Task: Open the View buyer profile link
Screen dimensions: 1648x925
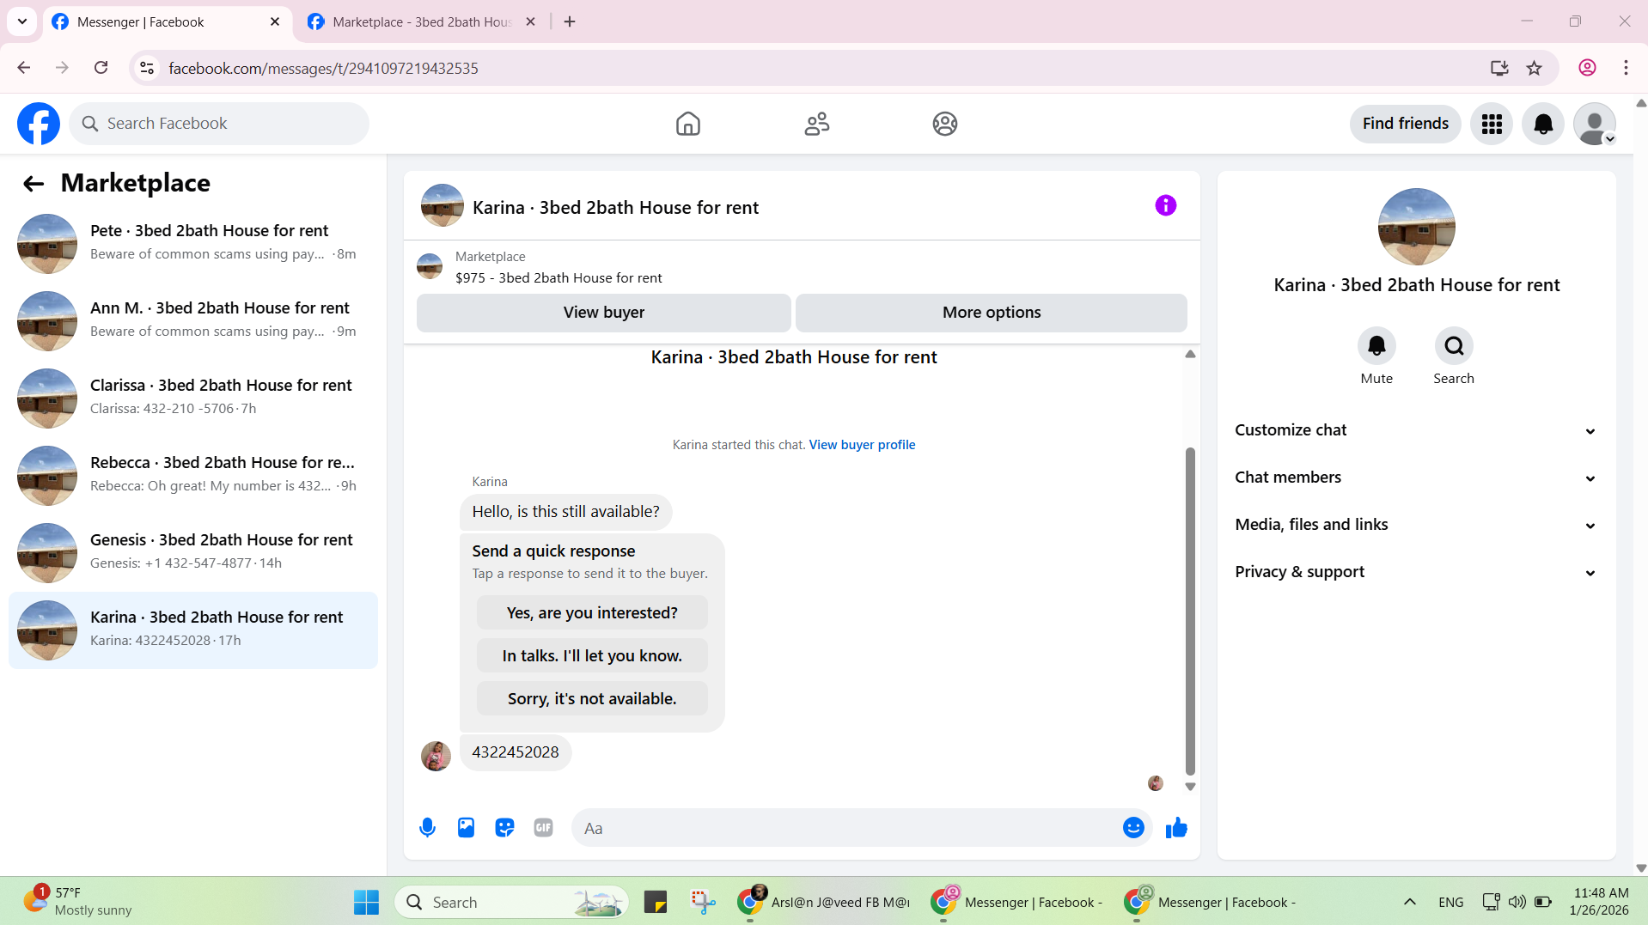Action: 862,445
